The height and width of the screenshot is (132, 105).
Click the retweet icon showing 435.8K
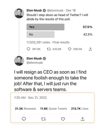(49, 49)
